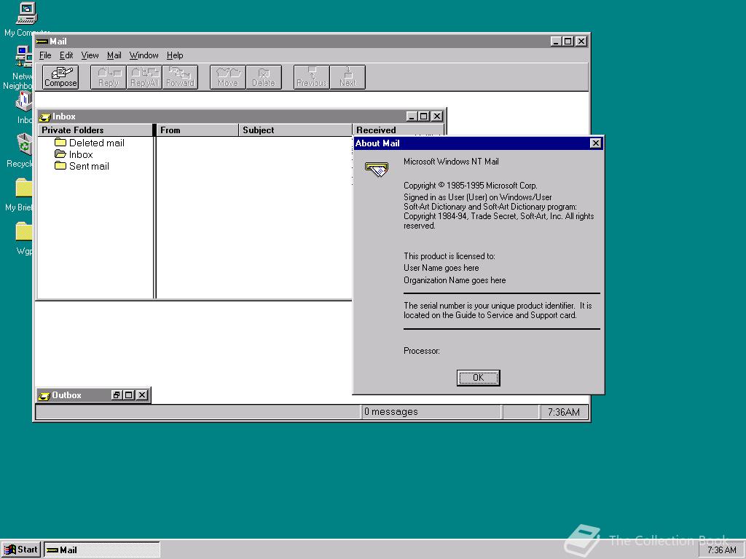This screenshot has width=746, height=559.
Task: Click the Inbox window title icon
Action: tap(44, 117)
